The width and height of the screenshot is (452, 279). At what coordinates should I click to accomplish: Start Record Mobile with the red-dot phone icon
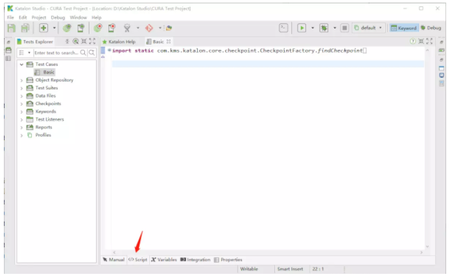pos(112,28)
